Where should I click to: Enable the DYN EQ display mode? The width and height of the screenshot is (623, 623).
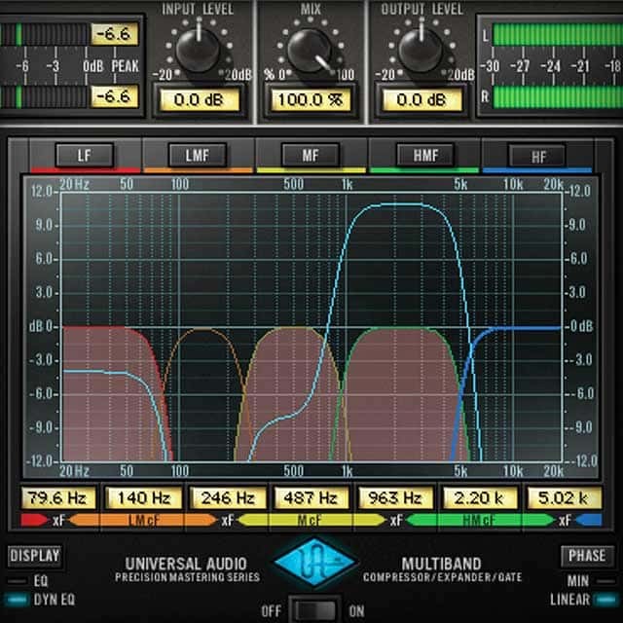pyautogui.click(x=18, y=600)
